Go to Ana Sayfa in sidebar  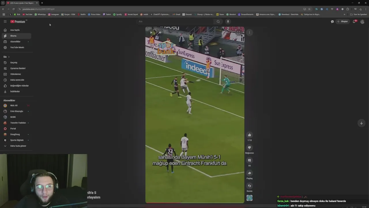point(16,30)
